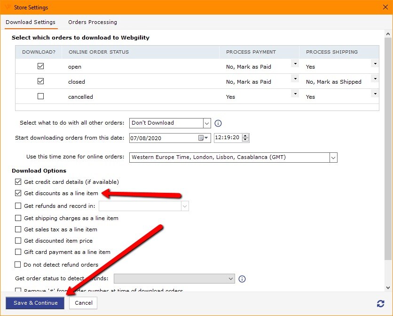
Task: Open Process Shipping dropdown for open orders
Action: [375, 63]
